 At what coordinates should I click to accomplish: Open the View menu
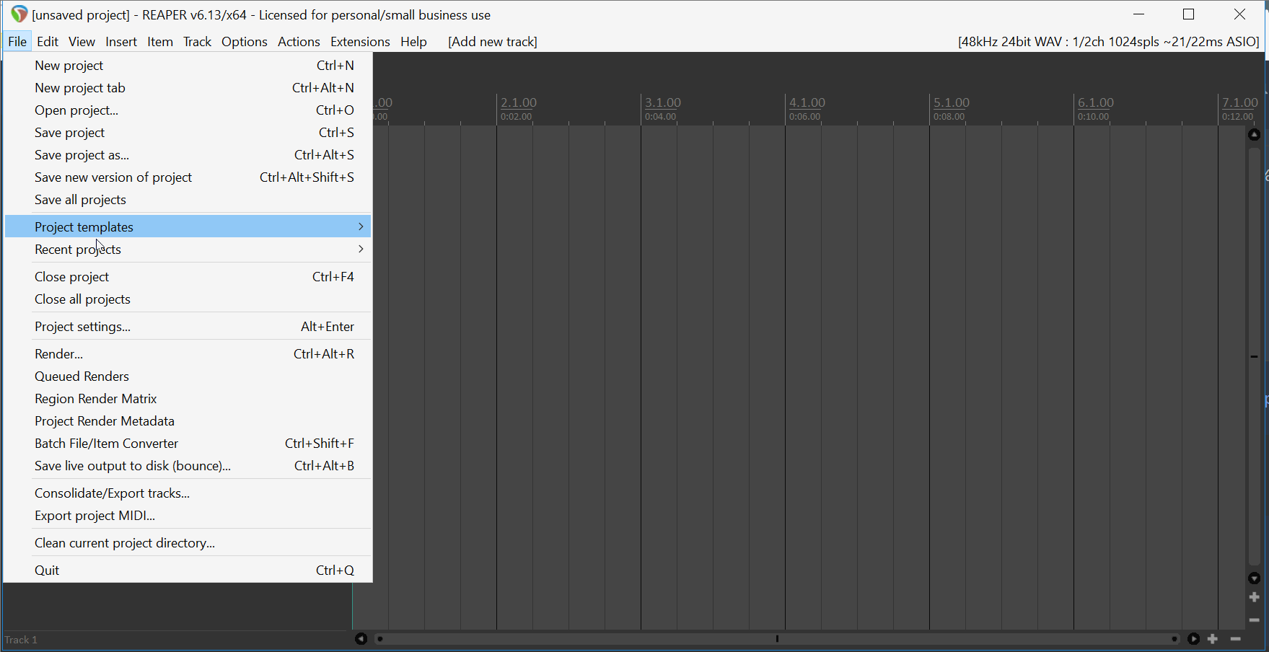click(82, 41)
